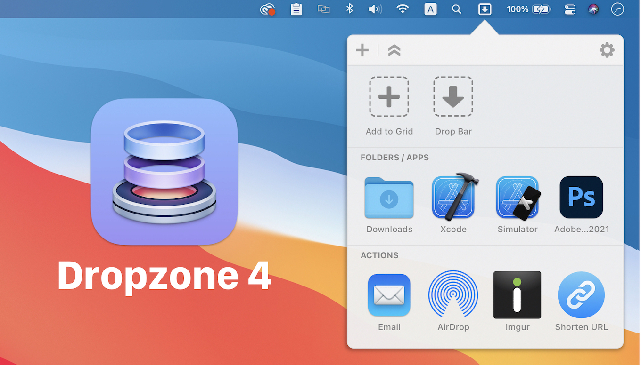Open Dropzone settings gear
Viewport: 641px width, 365px height.
click(607, 50)
